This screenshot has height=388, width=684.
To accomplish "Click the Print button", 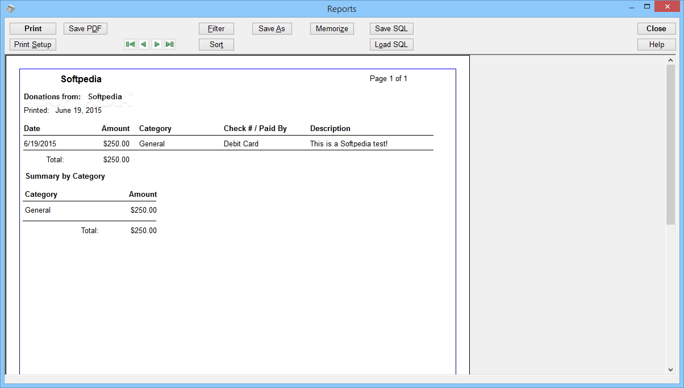I will [33, 28].
